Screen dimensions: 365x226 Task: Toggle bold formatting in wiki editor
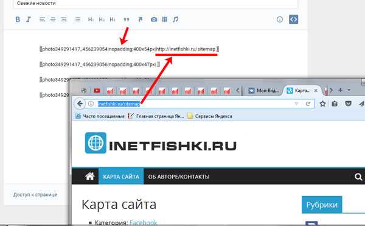coord(18,19)
